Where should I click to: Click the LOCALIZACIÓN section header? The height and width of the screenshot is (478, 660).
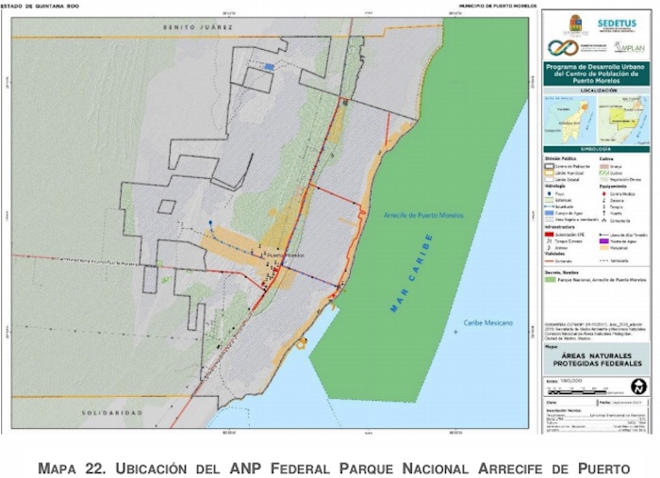coord(596,92)
